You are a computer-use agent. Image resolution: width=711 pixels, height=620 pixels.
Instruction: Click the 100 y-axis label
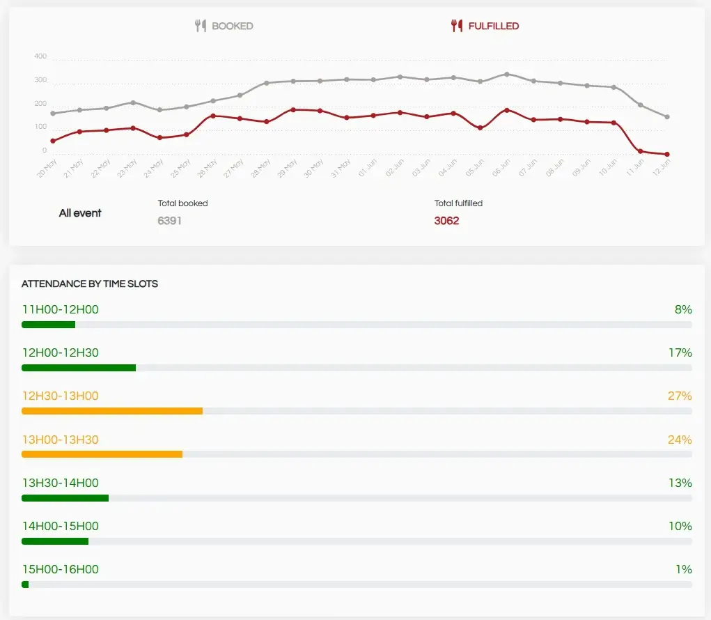point(41,127)
